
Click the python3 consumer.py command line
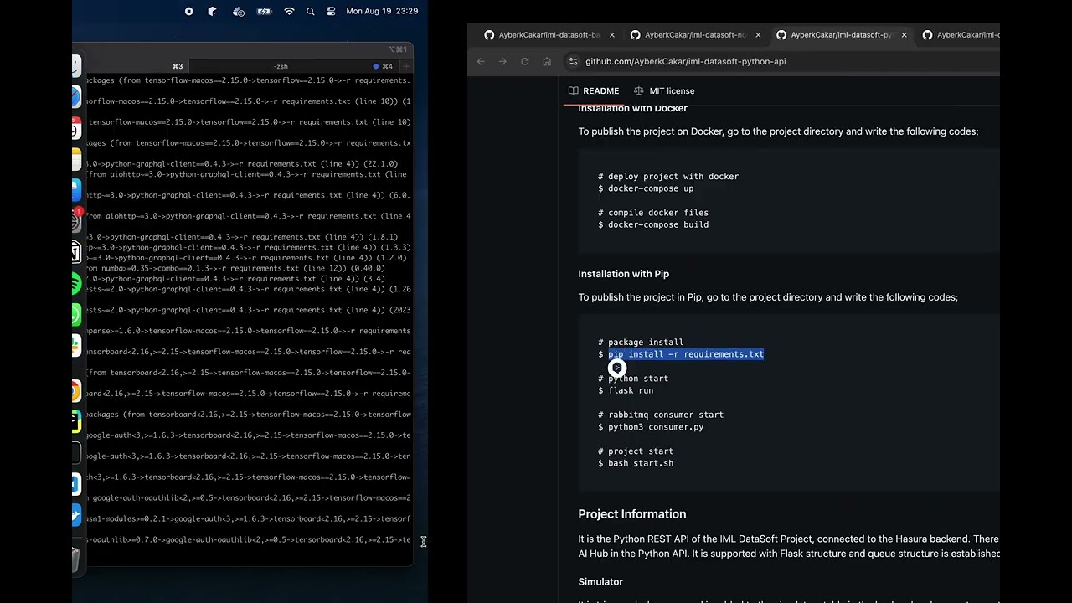[651, 427]
